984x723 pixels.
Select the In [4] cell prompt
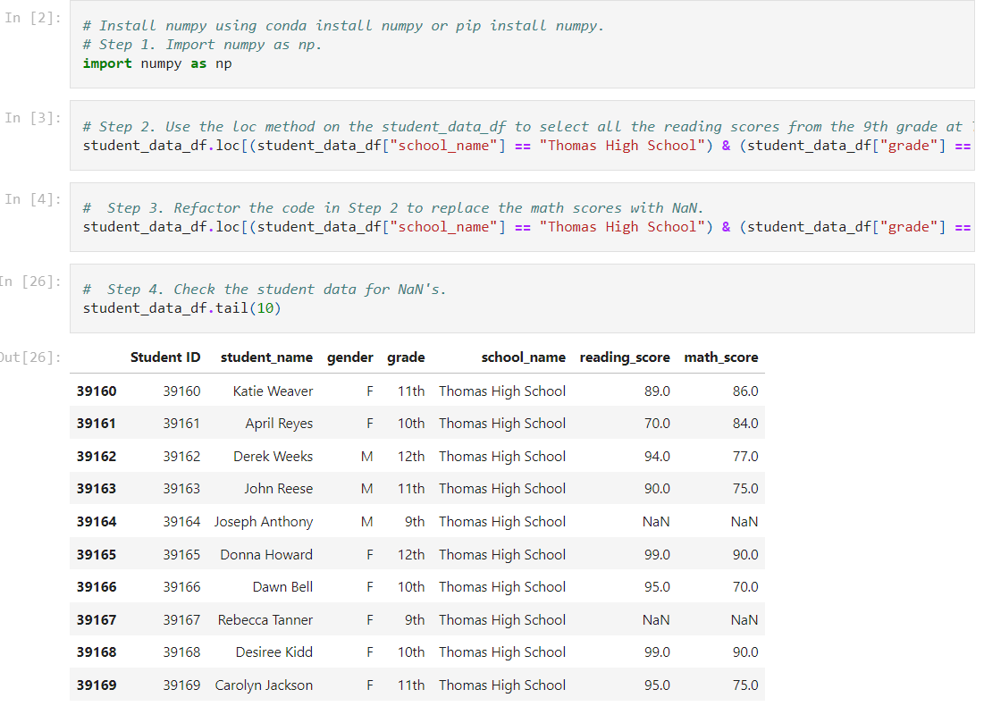click(33, 199)
